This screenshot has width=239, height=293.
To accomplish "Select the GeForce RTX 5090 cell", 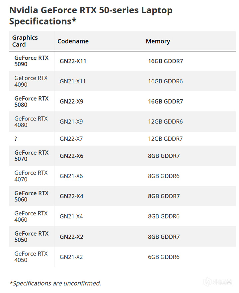I will [32, 61].
